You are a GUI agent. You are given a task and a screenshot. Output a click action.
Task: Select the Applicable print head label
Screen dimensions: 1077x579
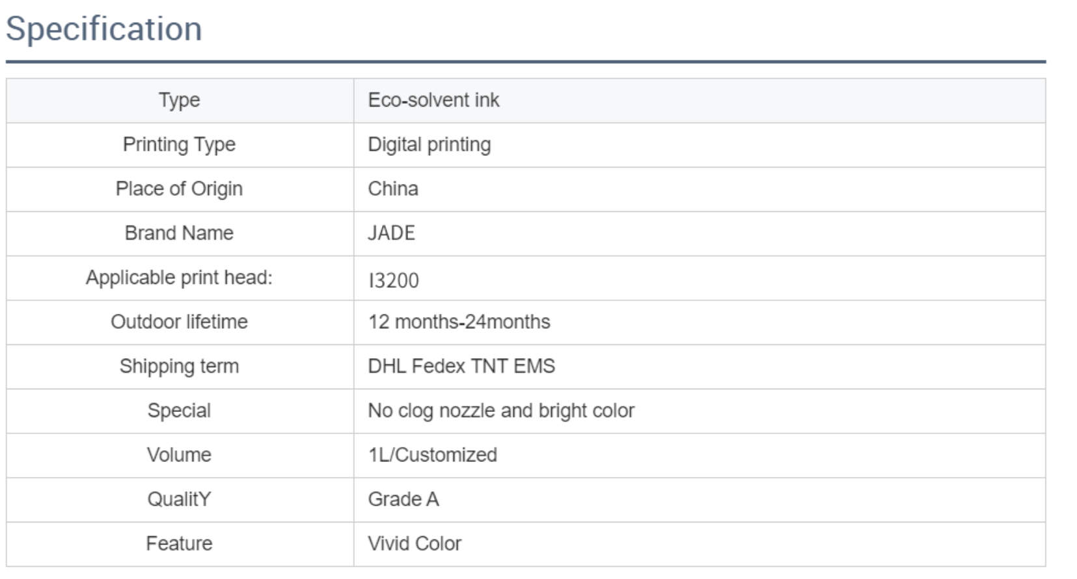(179, 277)
